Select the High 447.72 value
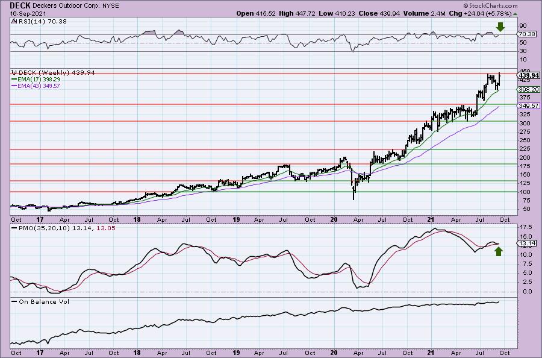The height and width of the screenshot is (358, 542). [297, 13]
